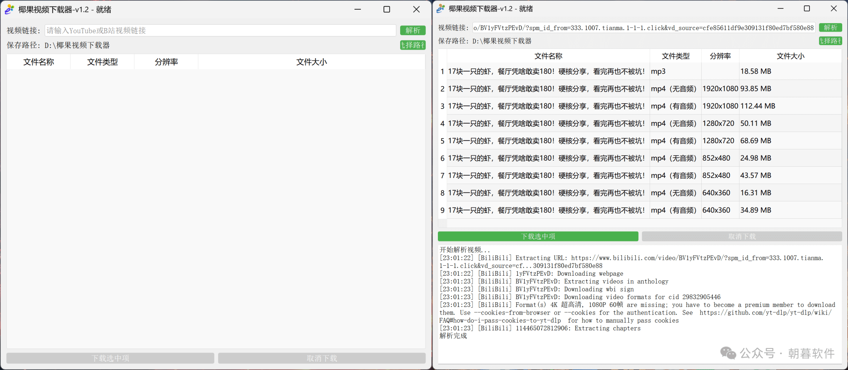Click the app logo icon in left window
This screenshot has height=370, width=848.
tap(9, 10)
